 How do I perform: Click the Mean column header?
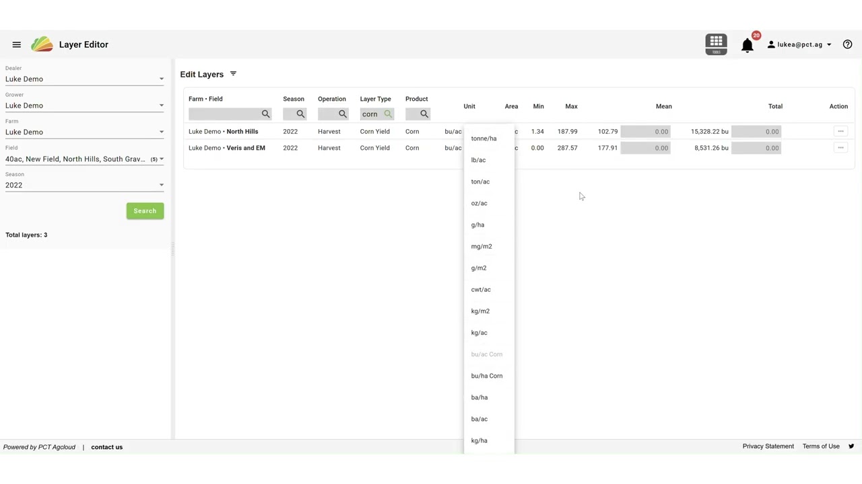664,106
